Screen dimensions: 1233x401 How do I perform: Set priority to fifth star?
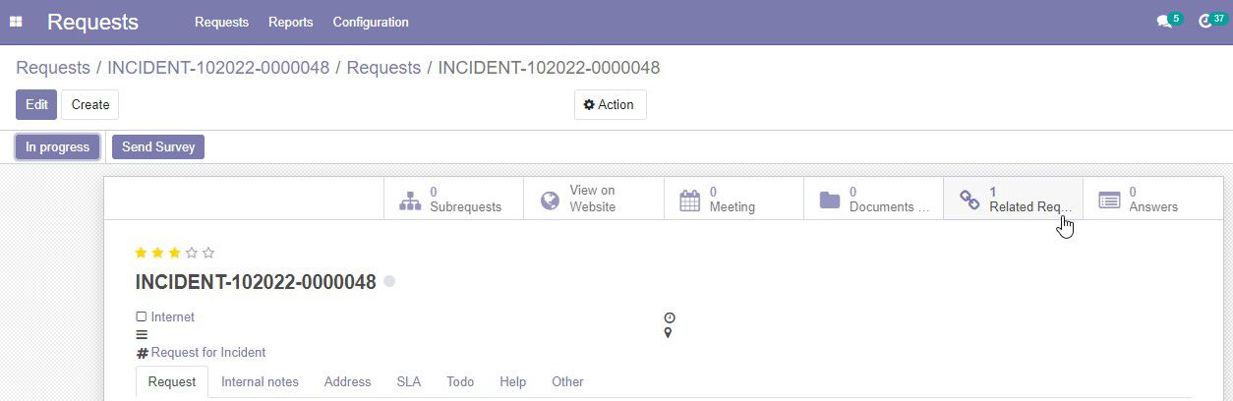pos(207,254)
